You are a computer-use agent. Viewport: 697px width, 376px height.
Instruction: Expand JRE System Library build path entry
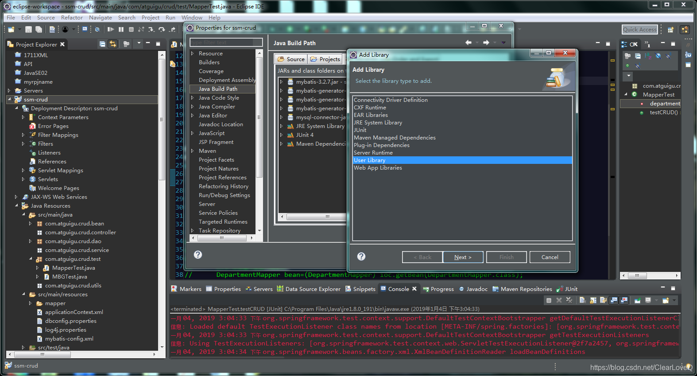click(281, 126)
